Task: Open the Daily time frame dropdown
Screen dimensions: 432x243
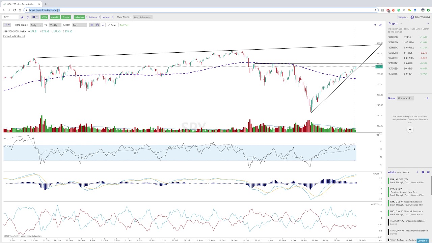Action: point(36,25)
